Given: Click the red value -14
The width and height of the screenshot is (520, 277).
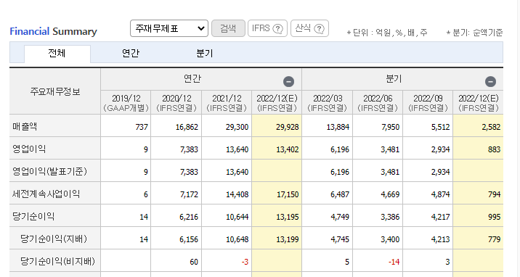Looking at the screenshot, I should 394,262.
